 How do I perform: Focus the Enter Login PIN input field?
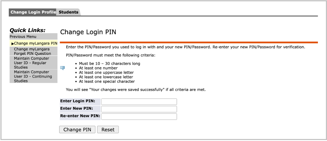[139, 102]
